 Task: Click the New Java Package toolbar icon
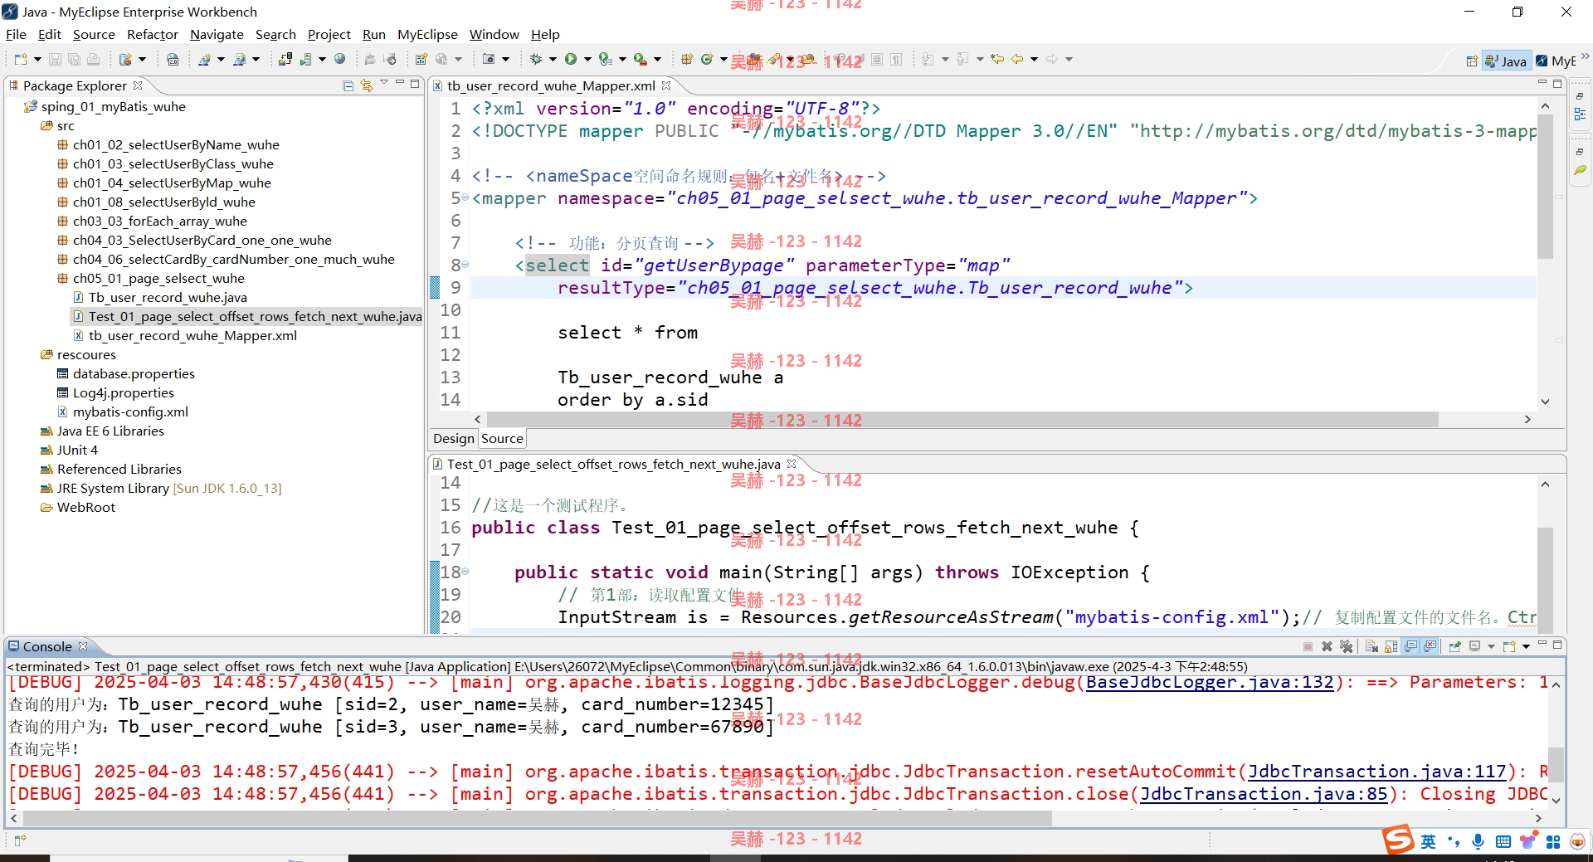pos(686,59)
